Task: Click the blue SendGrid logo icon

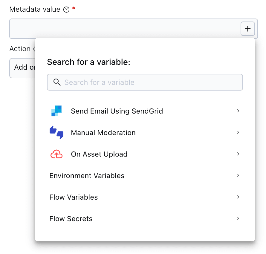Action: 56,111
